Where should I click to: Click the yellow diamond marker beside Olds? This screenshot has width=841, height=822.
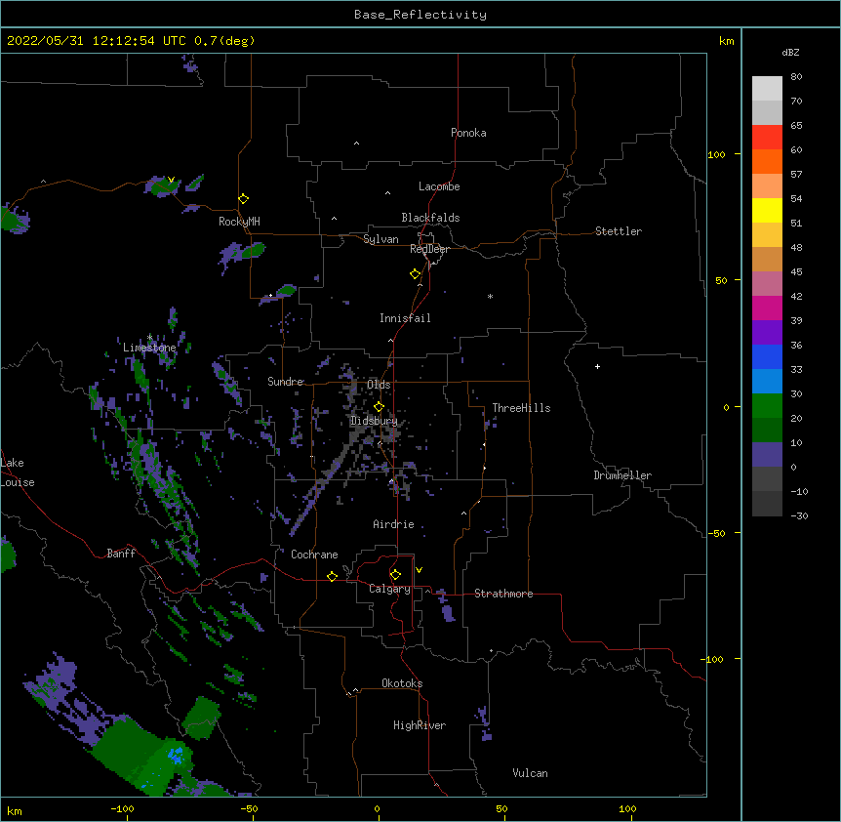point(379,407)
